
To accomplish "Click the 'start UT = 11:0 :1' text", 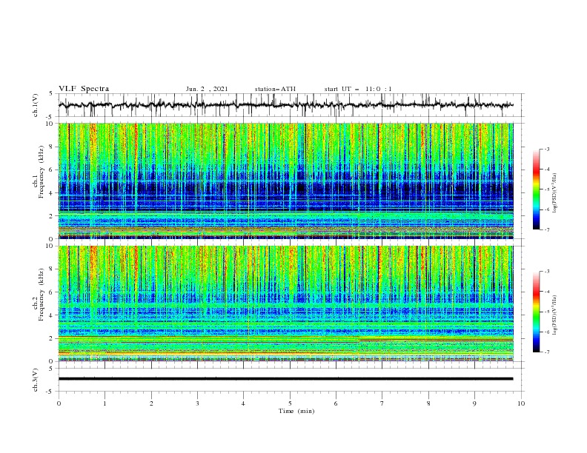I will pos(358,89).
